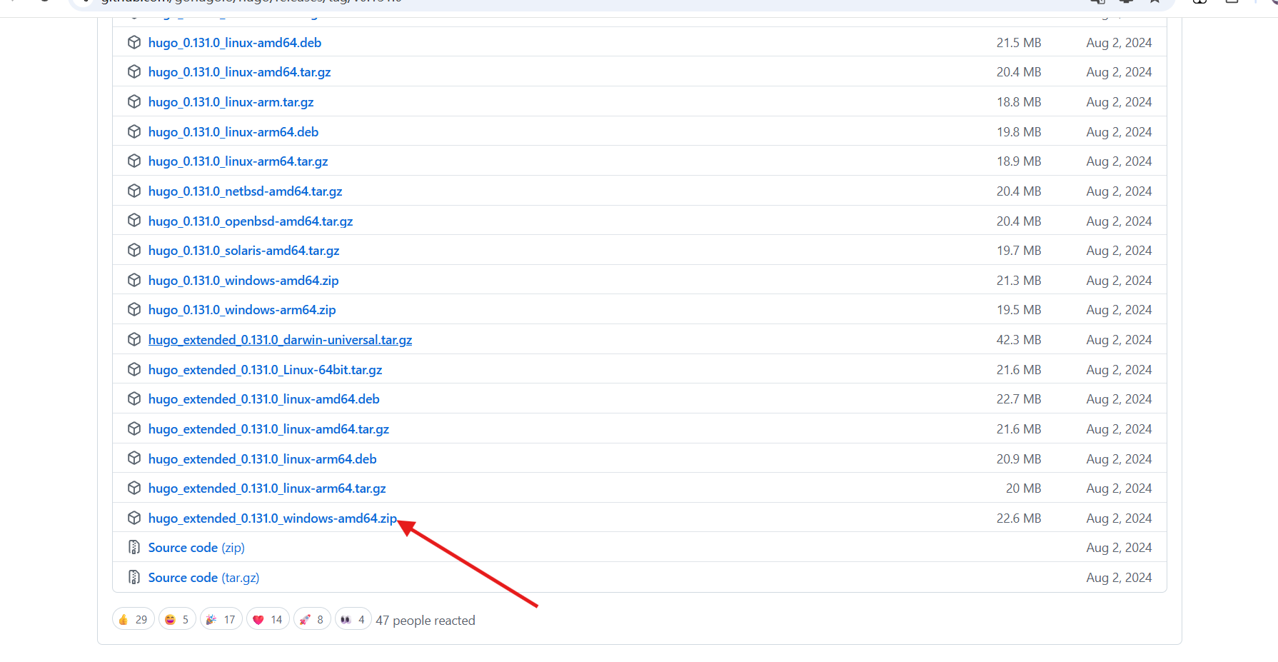The image size is (1278, 662).
Task: Toggle the thumbs up reaction with 29 votes
Action: 133,619
